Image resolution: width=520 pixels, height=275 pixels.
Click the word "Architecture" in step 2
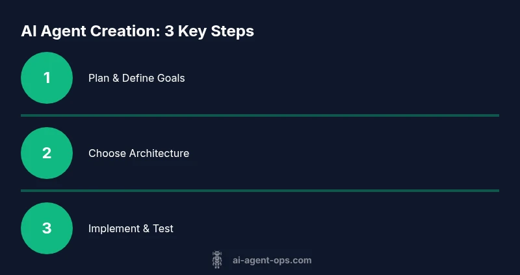159,154
